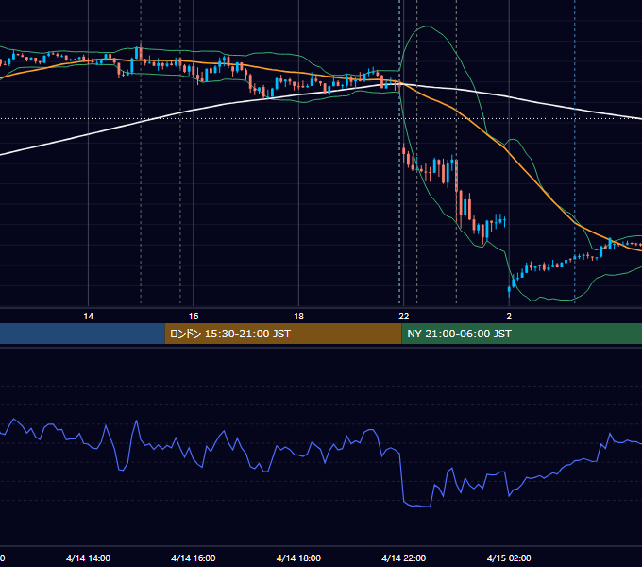This screenshot has width=642, height=567.
Task: Click the 4/14 16:00 date label
Action: [194, 558]
